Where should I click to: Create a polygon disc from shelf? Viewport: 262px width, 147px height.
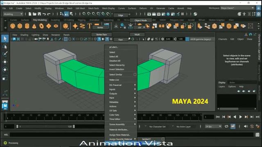pyautogui.click(x=56, y=26)
